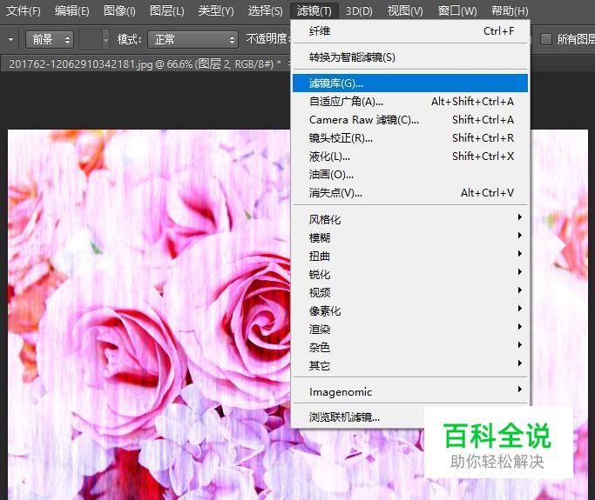Open the 类型(Y) menu
Viewport: 595px width, 500px height.
click(216, 10)
